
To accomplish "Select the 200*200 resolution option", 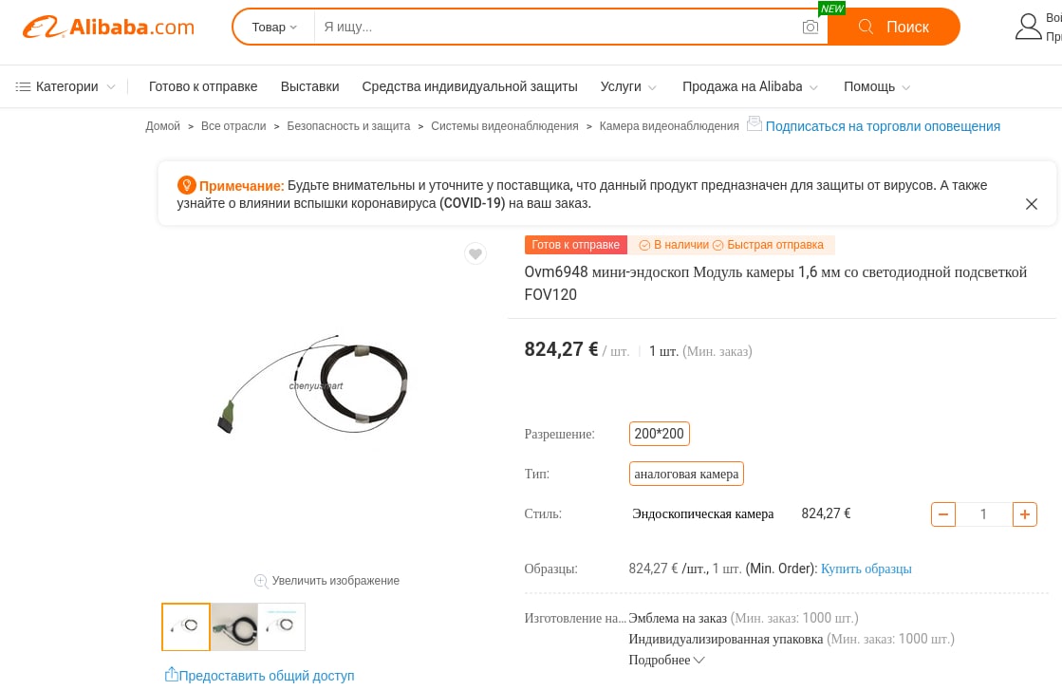I will point(659,434).
